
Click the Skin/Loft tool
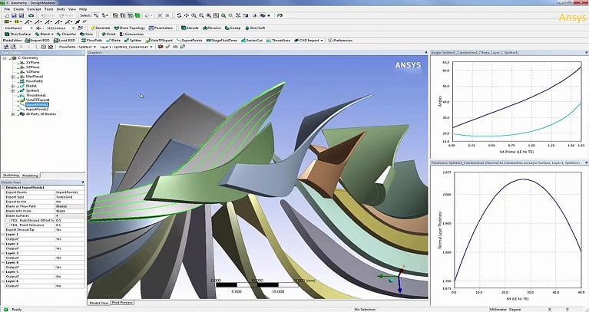point(255,28)
